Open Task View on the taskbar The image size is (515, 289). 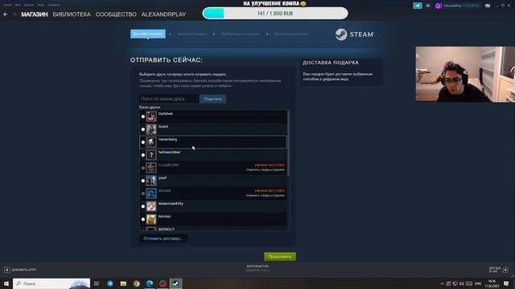[97, 283]
